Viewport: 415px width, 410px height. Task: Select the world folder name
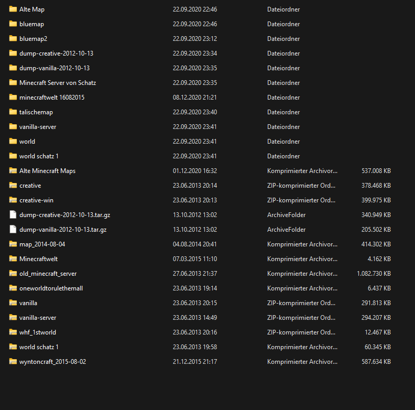click(x=27, y=142)
